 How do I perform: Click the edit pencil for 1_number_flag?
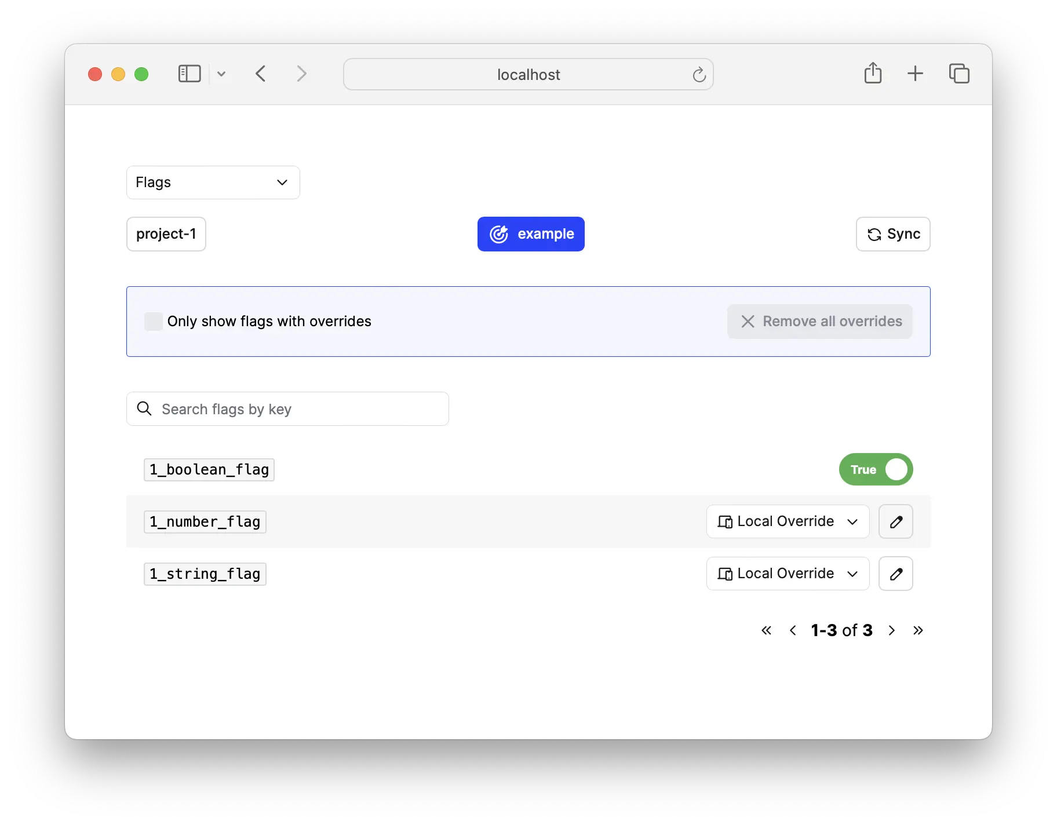click(895, 521)
